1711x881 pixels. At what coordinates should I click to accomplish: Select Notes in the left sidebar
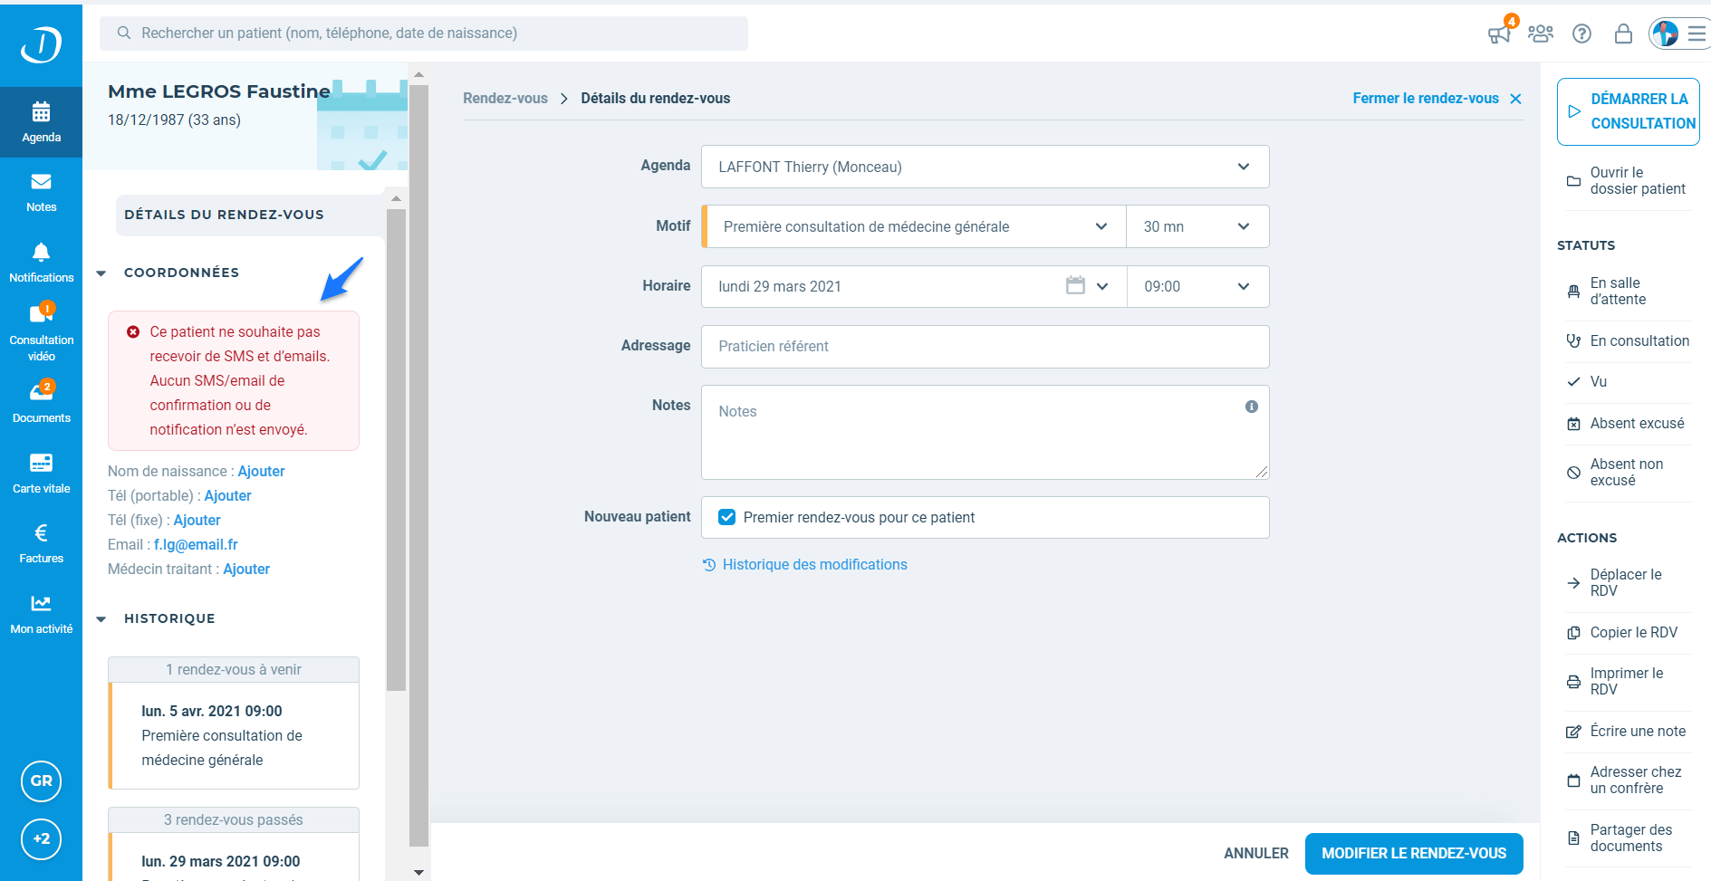click(41, 193)
